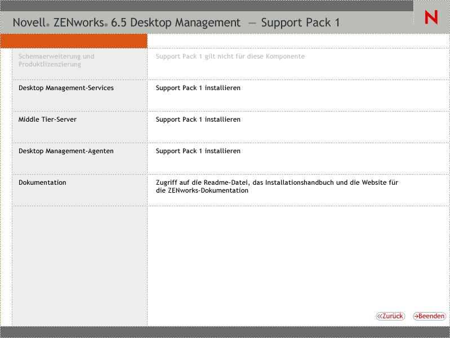
Task: Click 'Support Pack 1 gilt nicht' text
Action: tap(230, 56)
